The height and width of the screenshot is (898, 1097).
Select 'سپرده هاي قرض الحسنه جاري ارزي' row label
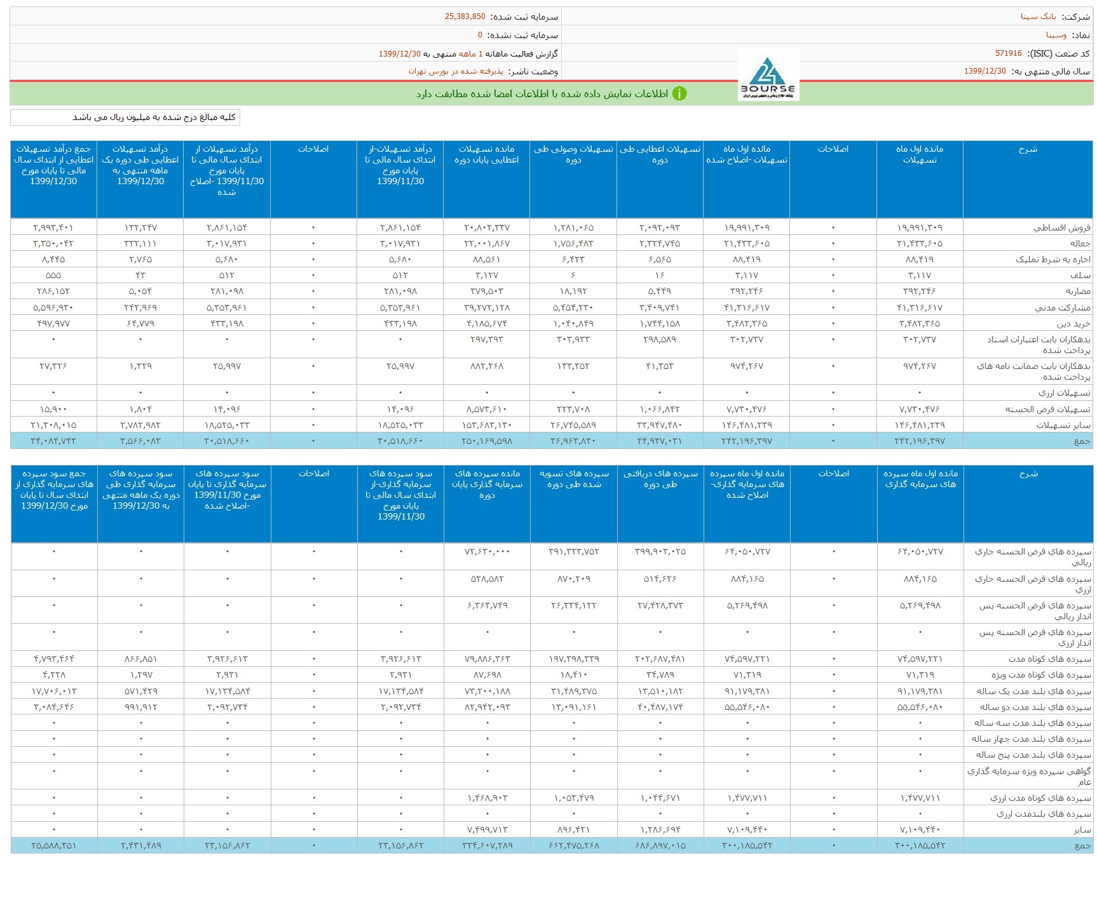pyautogui.click(x=1033, y=584)
